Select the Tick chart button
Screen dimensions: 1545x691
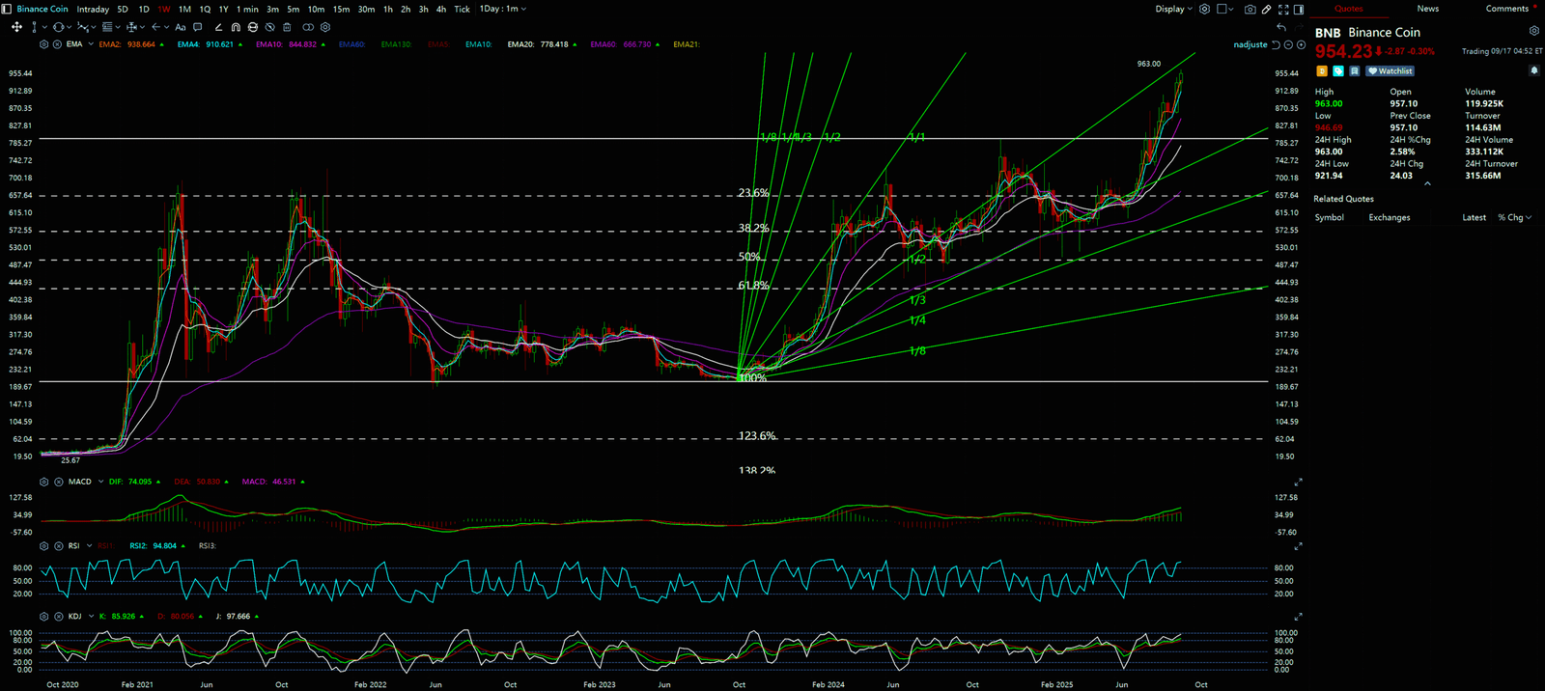(x=463, y=9)
